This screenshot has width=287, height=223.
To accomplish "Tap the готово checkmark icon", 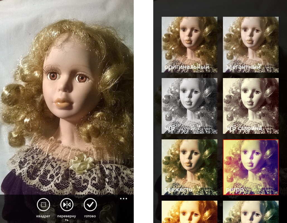I will pyautogui.click(x=90, y=205).
